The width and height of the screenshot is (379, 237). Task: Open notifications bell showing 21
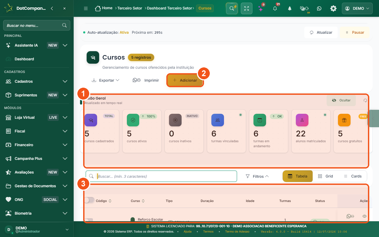click(275, 8)
